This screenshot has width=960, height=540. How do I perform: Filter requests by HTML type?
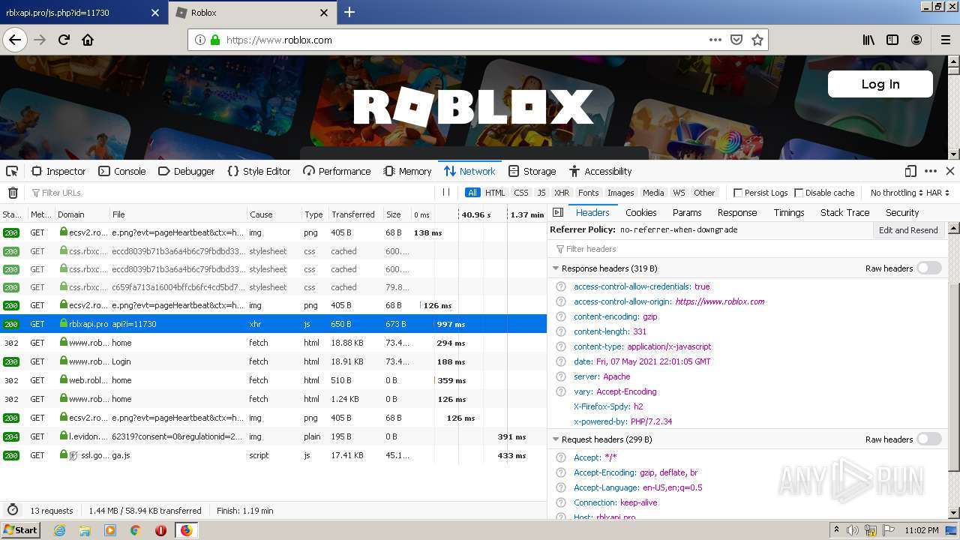pos(495,193)
